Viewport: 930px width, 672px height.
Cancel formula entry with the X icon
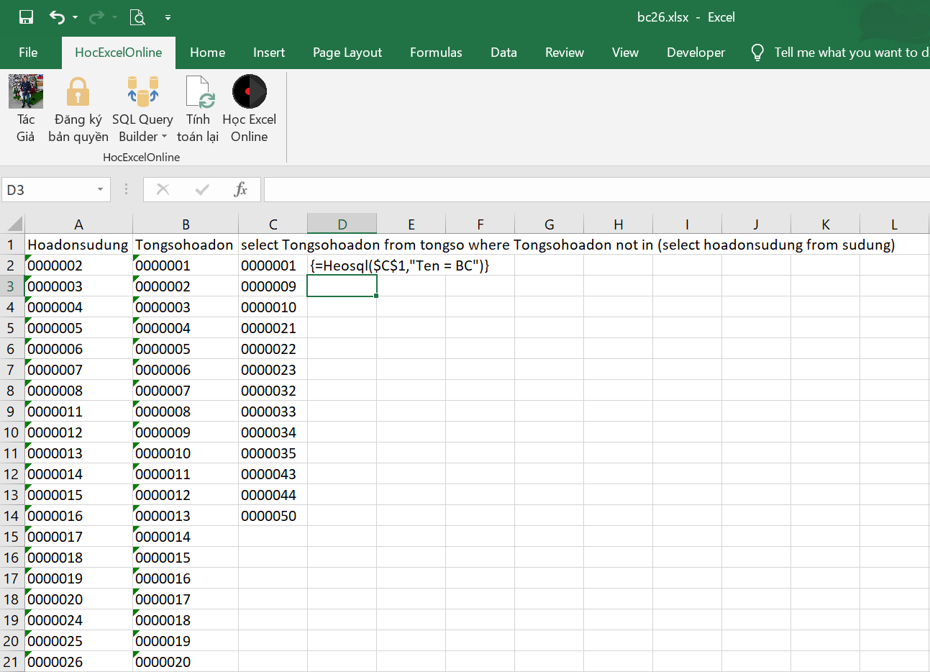click(x=163, y=189)
